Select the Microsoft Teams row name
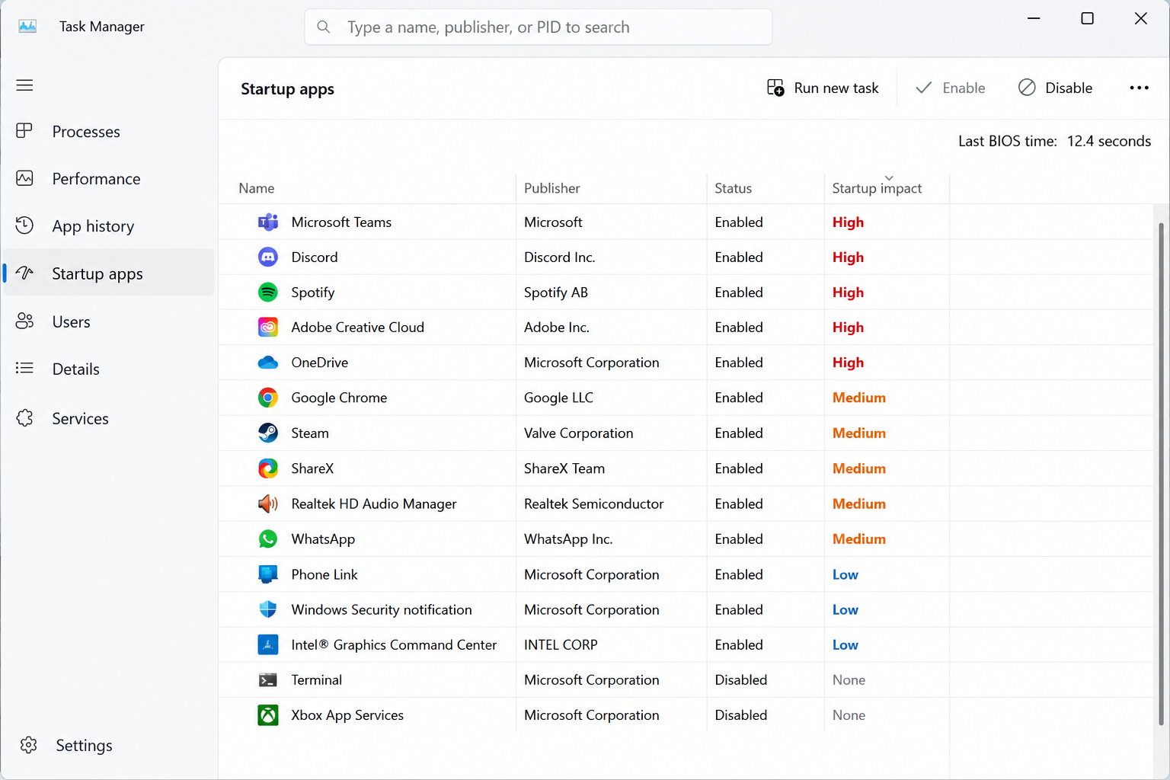 click(341, 222)
